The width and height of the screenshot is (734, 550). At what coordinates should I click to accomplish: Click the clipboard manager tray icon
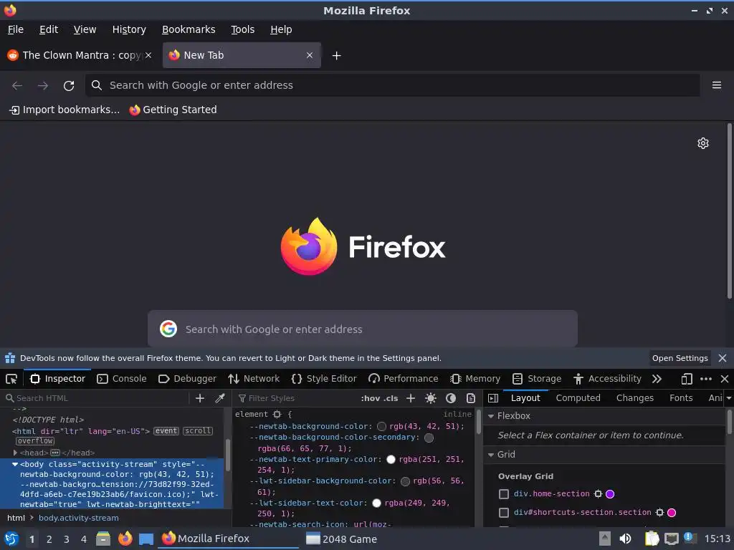click(x=652, y=539)
